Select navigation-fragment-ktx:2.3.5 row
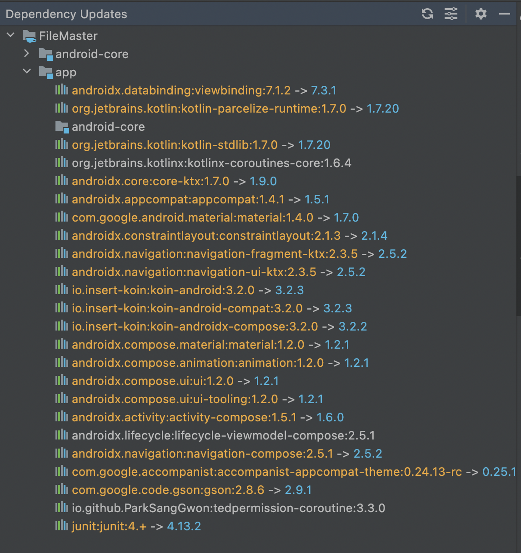The height and width of the screenshot is (553, 521). coord(239,254)
